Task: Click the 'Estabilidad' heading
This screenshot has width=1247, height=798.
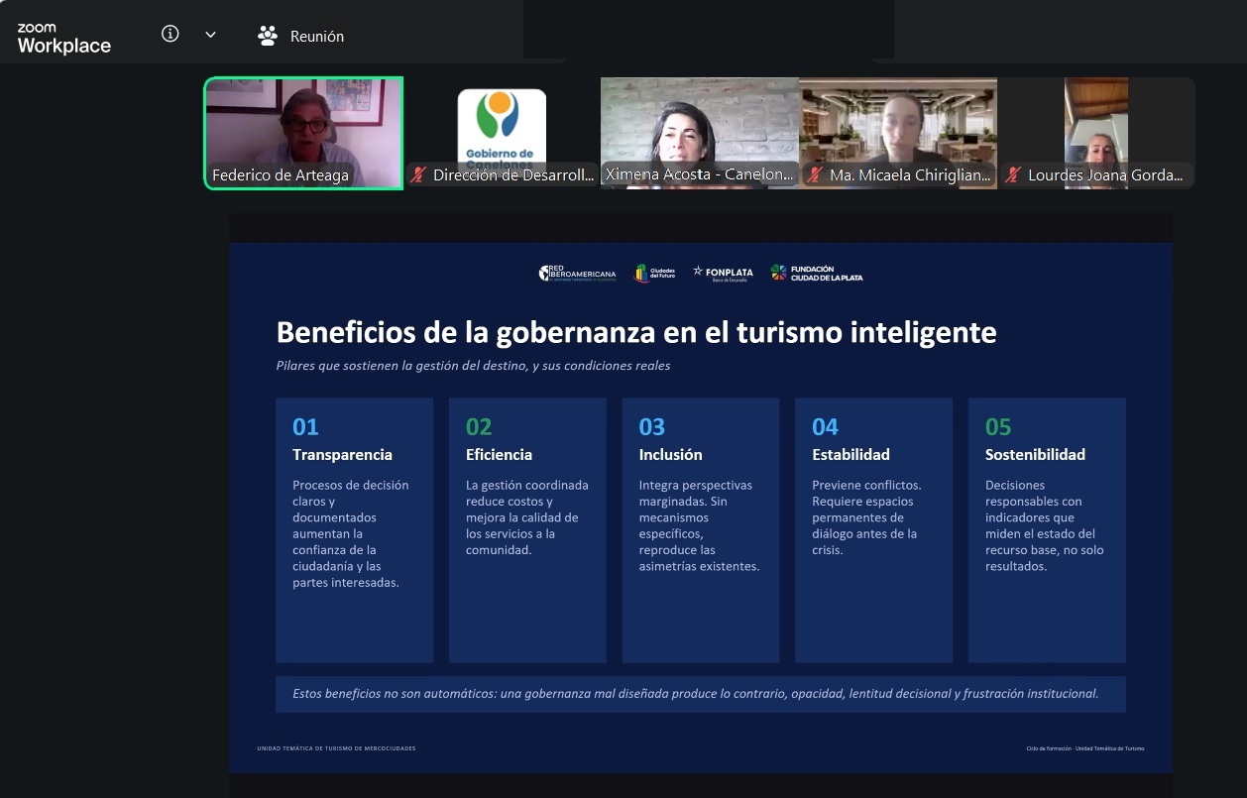Action: click(x=850, y=455)
